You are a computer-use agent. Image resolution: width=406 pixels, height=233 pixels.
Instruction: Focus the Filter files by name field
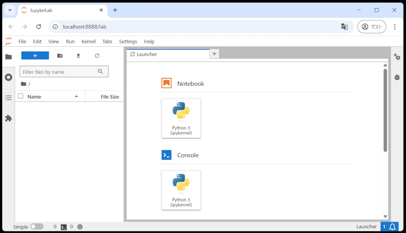pyautogui.click(x=64, y=72)
